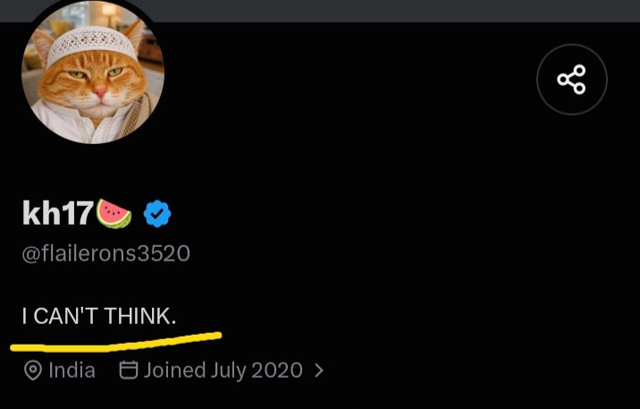Expand the join date details chevron
The image size is (640, 409).
(319, 371)
